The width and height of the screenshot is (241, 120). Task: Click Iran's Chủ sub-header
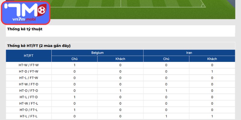166,59
